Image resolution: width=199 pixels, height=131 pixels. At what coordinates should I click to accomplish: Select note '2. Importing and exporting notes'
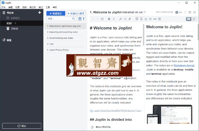(x=65, y=32)
